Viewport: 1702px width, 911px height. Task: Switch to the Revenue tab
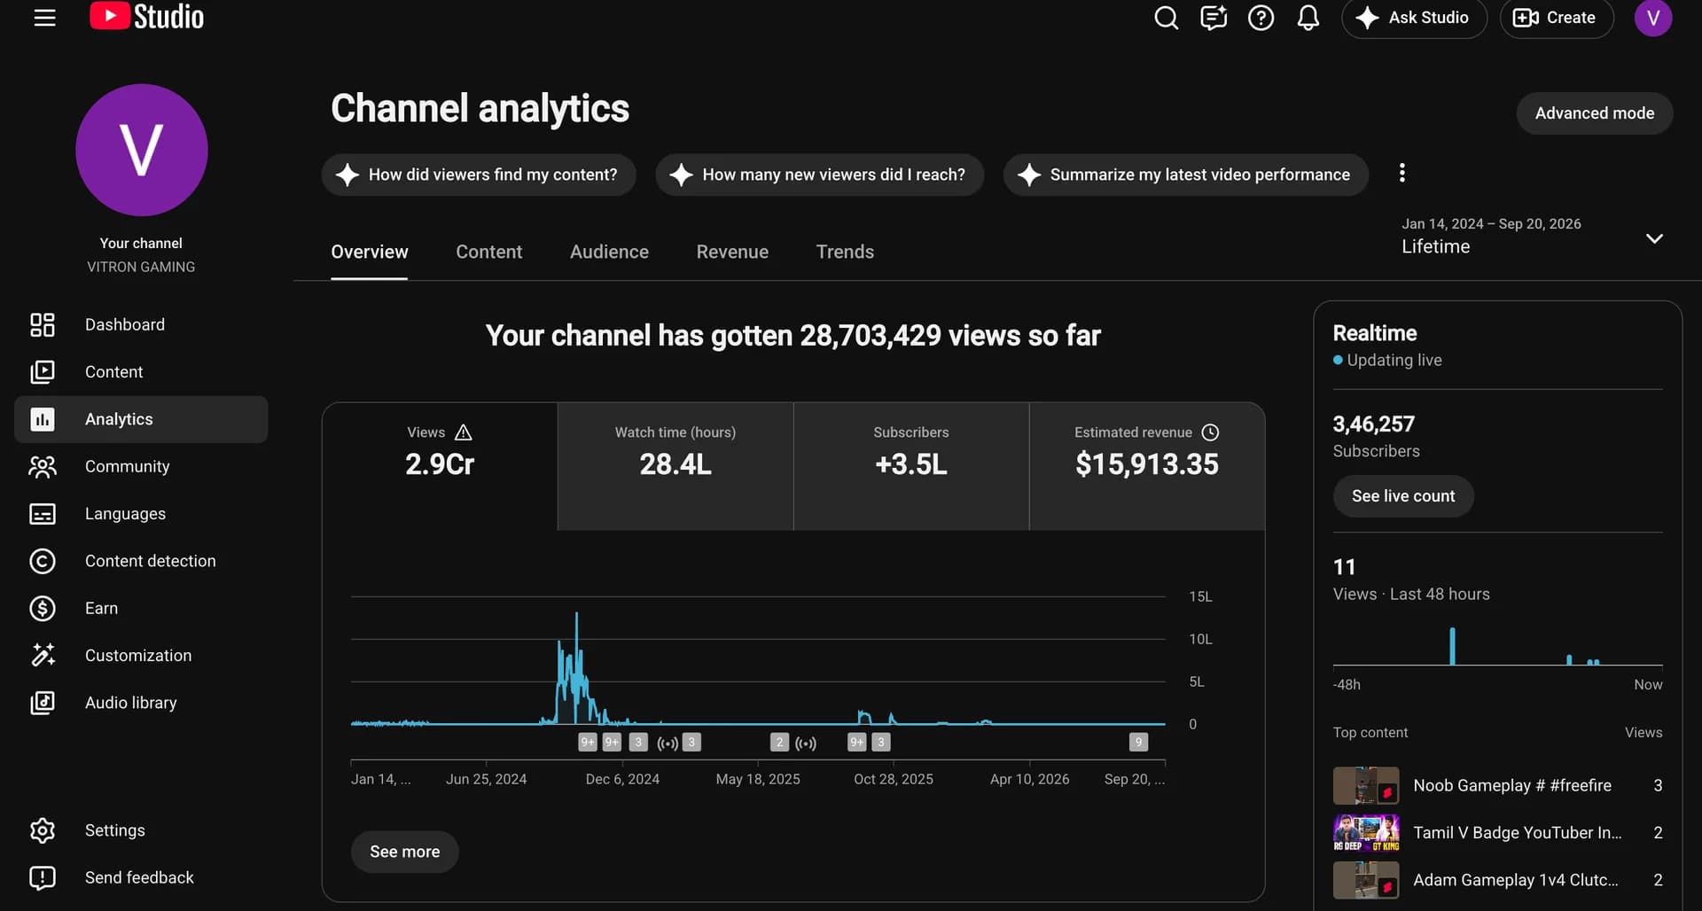click(732, 252)
